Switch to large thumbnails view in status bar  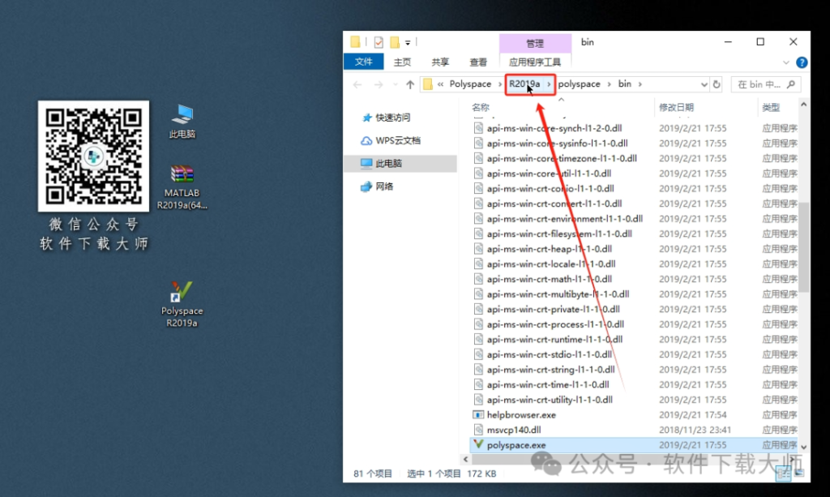pos(799,473)
